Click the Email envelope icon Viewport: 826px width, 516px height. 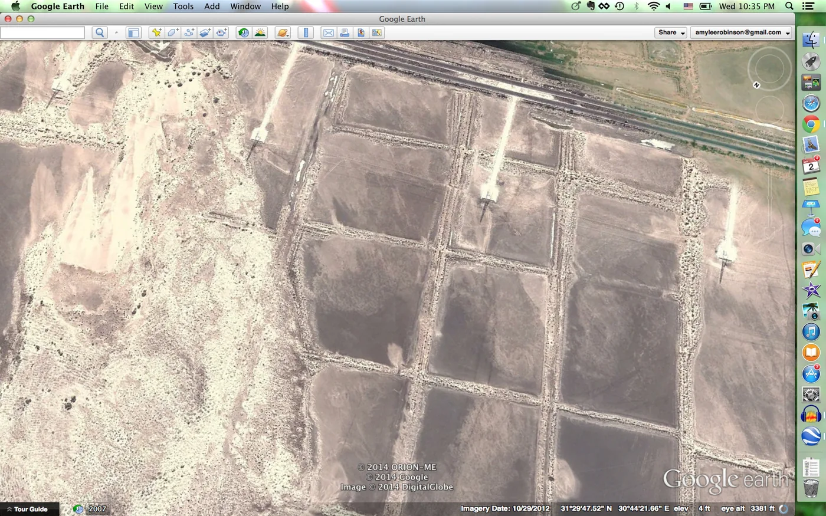329,33
